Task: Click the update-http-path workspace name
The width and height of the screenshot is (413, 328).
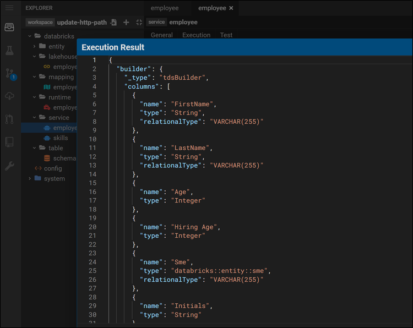Action: (82, 23)
